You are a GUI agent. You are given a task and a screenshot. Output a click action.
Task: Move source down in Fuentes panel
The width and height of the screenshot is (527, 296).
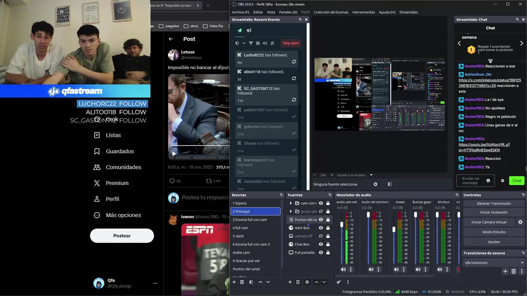click(x=324, y=282)
